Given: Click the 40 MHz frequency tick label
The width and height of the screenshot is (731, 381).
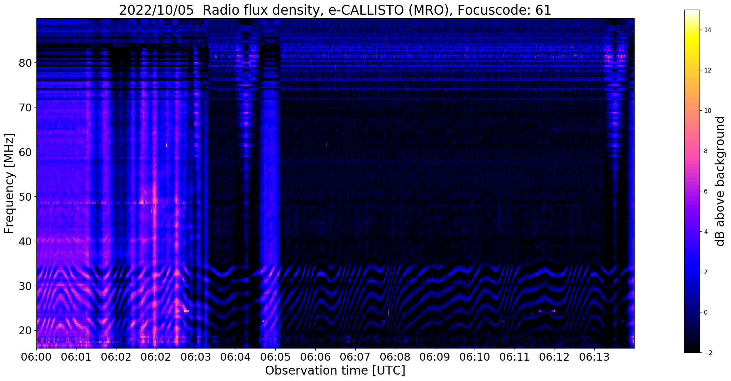Looking at the screenshot, I should pyautogui.click(x=25, y=241).
